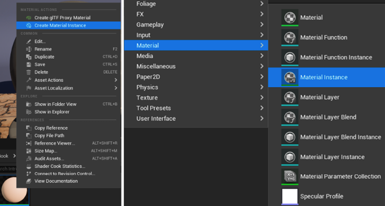This screenshot has height=206, width=385.
Task: Select the Material category menu item
Action: click(196, 46)
